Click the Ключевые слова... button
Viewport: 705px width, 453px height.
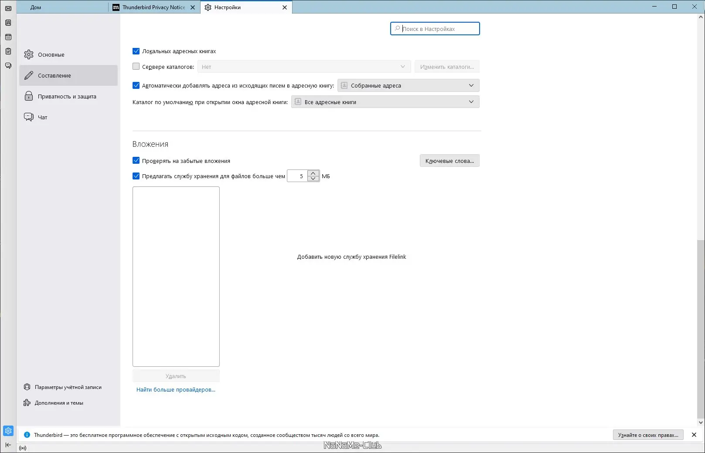450,161
